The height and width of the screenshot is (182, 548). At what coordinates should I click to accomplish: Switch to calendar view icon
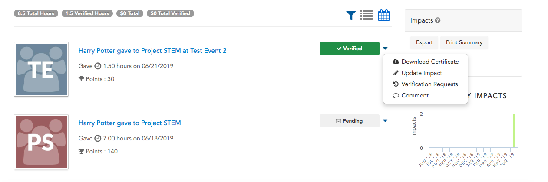[384, 15]
